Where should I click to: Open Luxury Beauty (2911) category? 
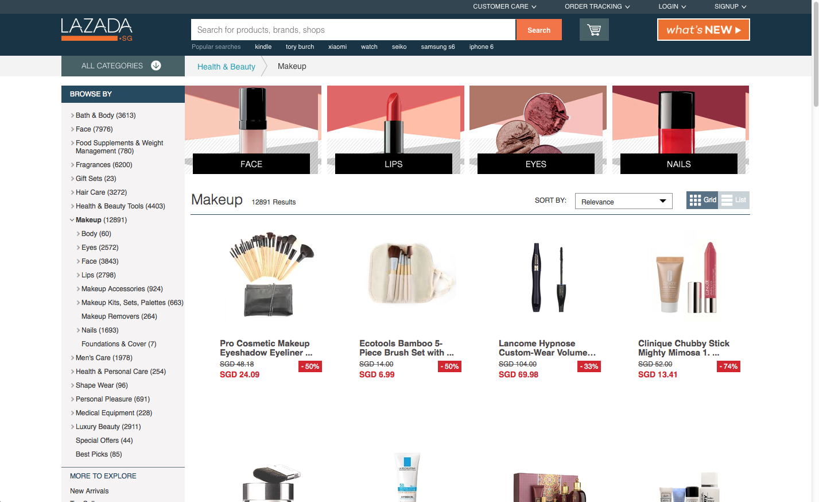pos(108,427)
